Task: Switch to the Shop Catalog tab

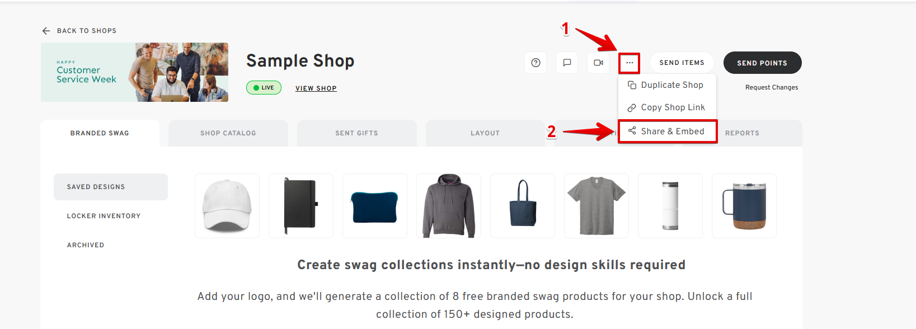Action: (228, 133)
